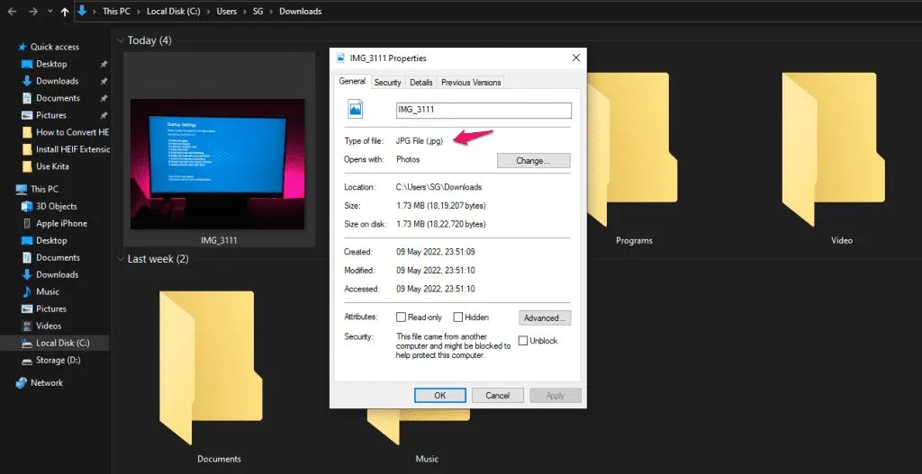Select This PC in the breadcrumb path
Viewport: 922px width, 474px height.
pyautogui.click(x=117, y=11)
